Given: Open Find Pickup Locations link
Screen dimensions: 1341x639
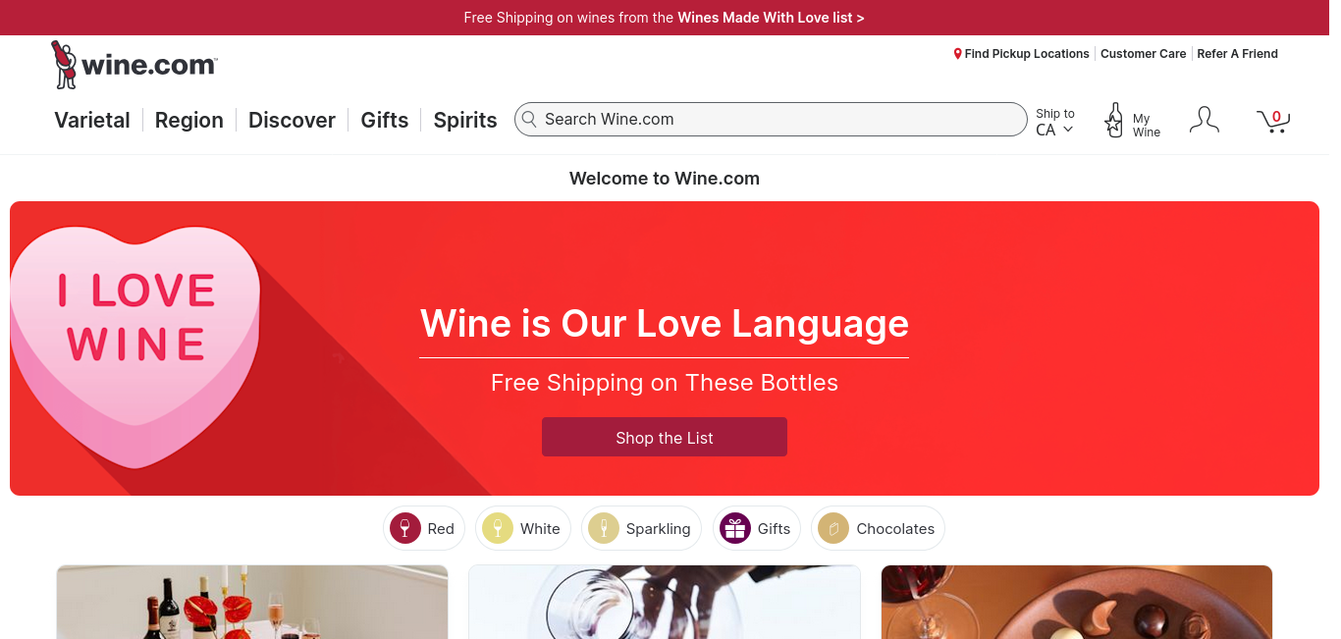Looking at the screenshot, I should [1021, 54].
